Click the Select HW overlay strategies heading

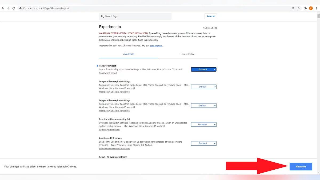click(x=113, y=157)
